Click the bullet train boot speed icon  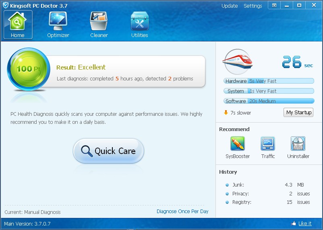coord(238,62)
